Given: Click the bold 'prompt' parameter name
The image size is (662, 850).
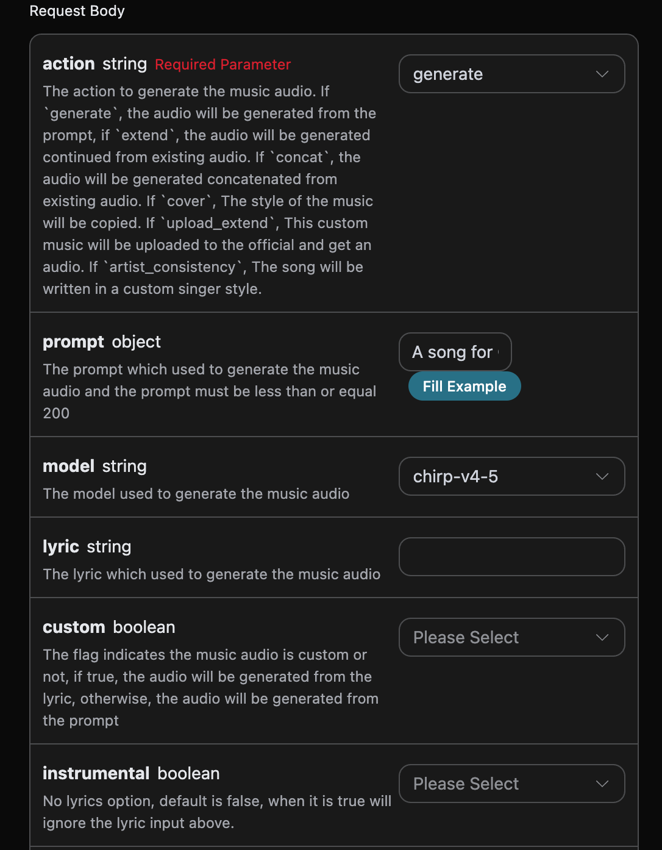Looking at the screenshot, I should coord(73,342).
